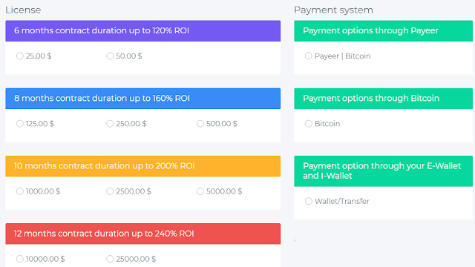Click the 12 months contract red header
Screen dimensions: 475x267
pyautogui.click(x=143, y=234)
